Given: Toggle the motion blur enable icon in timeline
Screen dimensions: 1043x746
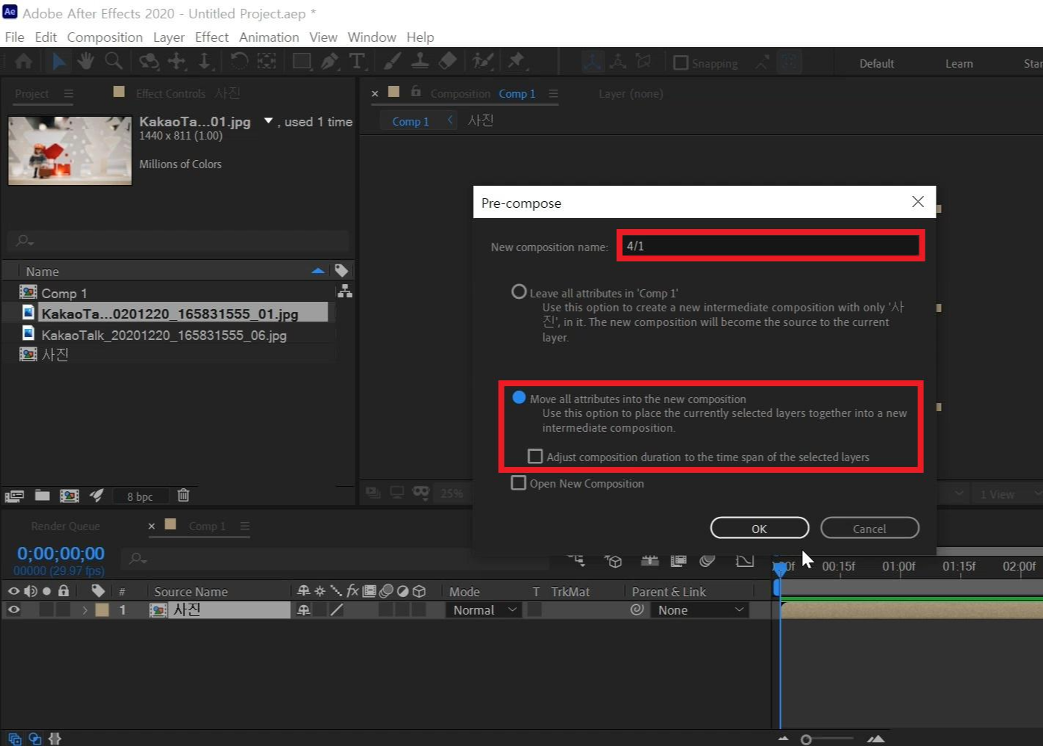Looking at the screenshot, I should (x=707, y=561).
